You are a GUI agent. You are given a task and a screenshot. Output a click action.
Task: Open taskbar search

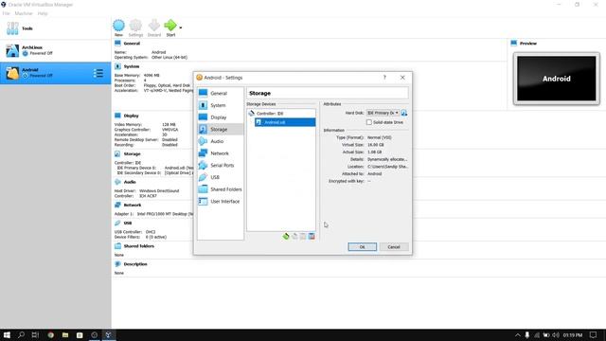tap(21, 334)
